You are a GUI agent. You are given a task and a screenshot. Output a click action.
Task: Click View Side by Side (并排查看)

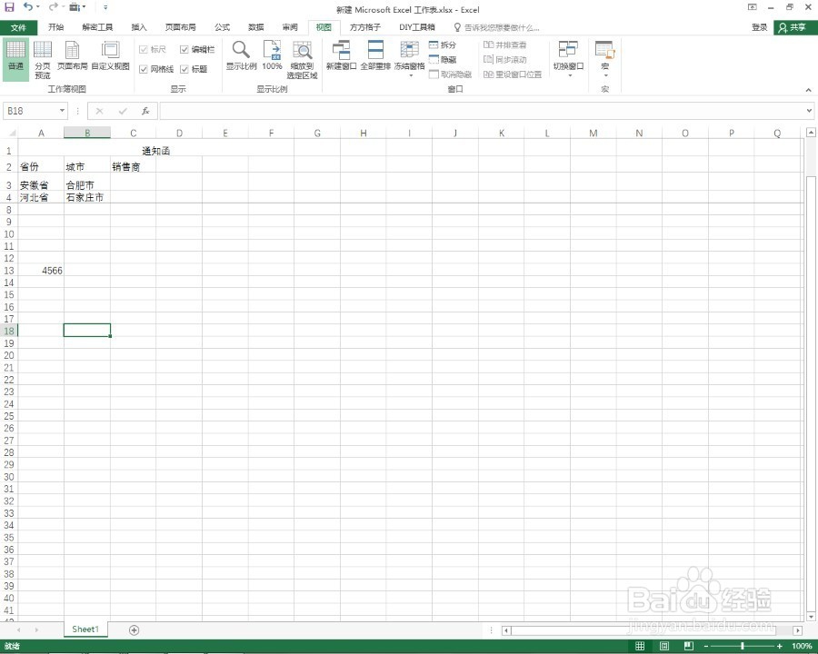click(505, 45)
